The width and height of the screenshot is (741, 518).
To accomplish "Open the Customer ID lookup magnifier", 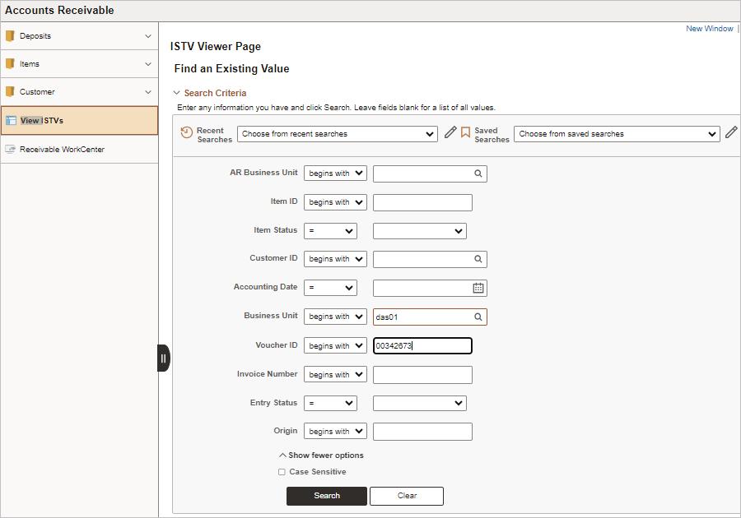I will 478,259.
